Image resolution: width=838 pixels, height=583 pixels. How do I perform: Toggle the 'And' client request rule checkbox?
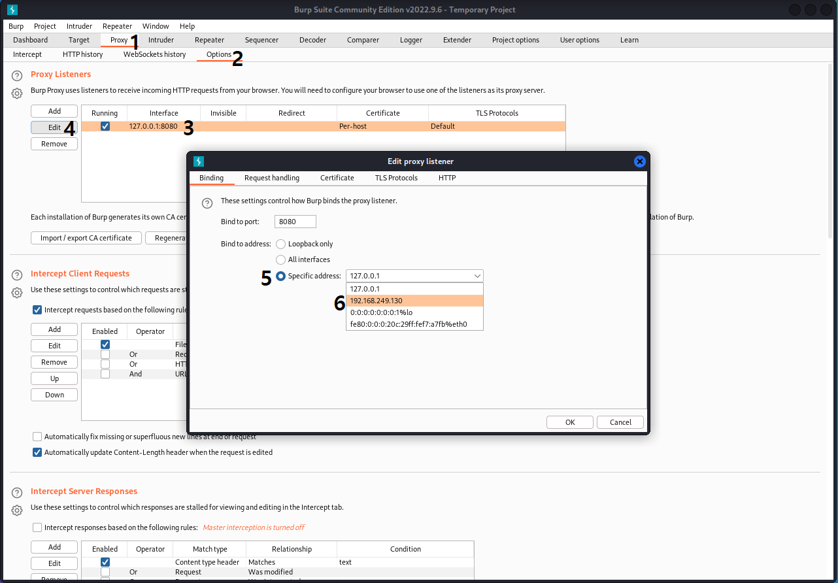105,374
